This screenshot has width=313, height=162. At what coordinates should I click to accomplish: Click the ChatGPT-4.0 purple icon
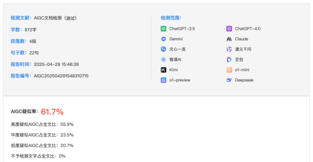[229, 29]
